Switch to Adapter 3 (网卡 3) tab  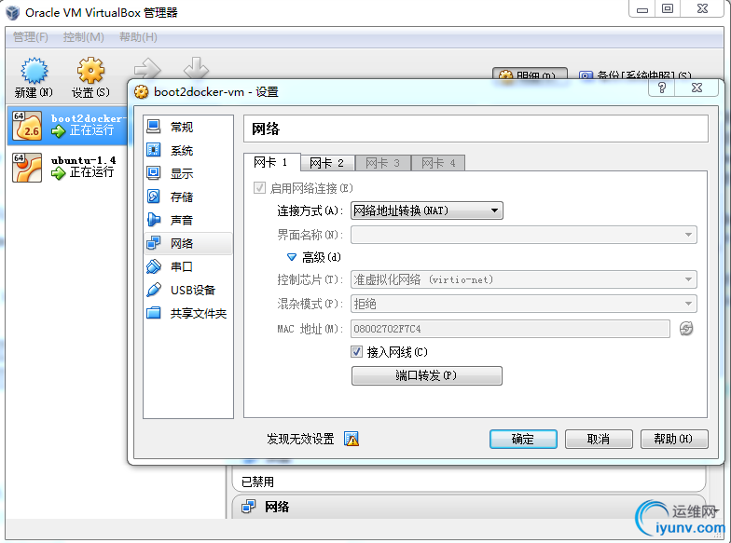[x=382, y=163]
